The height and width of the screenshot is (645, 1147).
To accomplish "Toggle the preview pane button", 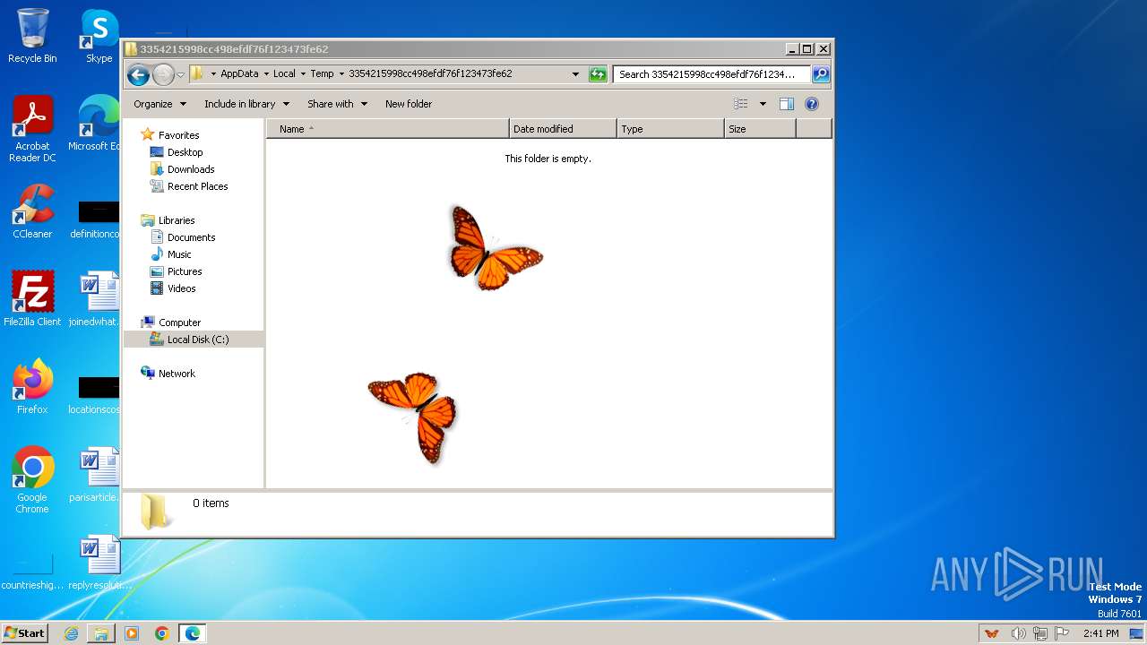I will click(x=787, y=104).
